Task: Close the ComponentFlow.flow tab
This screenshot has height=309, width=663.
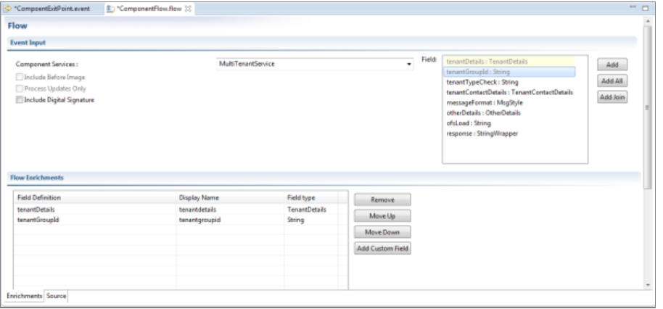Action: coord(186,8)
